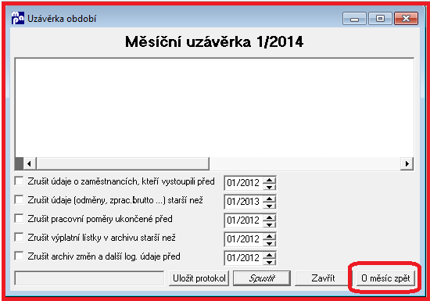The image size is (430, 301).
Task: Decrease date for archiv změn a další log.
Action: click(x=269, y=262)
